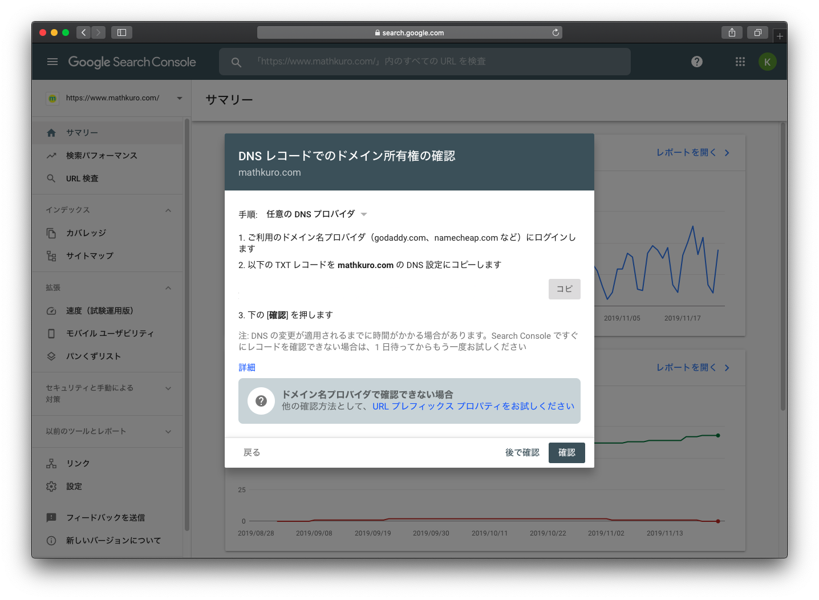Click the コピー button
819x600 pixels.
tap(565, 289)
